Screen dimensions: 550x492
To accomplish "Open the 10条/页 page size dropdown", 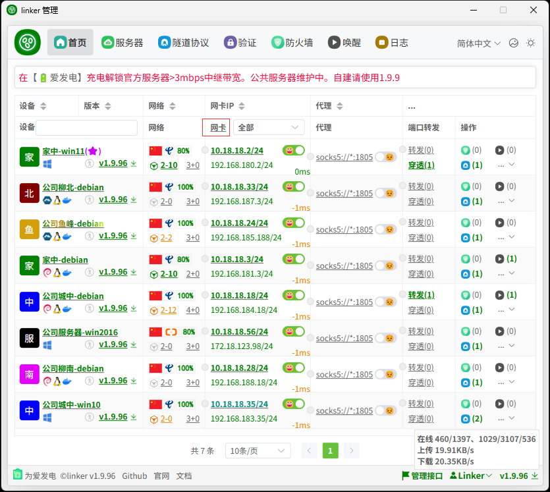I will coord(258,451).
